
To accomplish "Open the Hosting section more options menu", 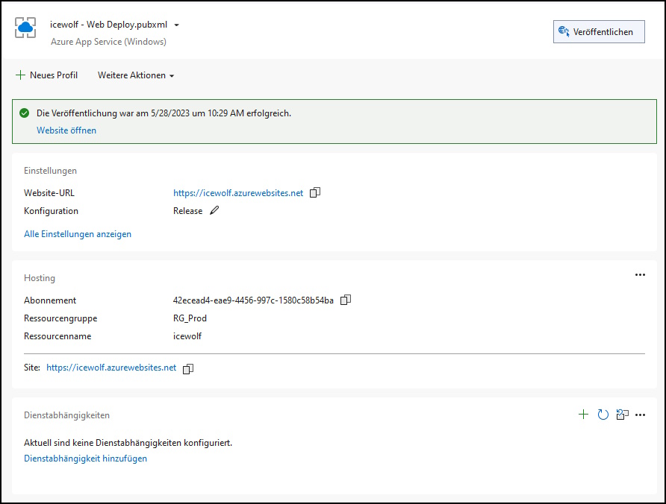I will 640,275.
